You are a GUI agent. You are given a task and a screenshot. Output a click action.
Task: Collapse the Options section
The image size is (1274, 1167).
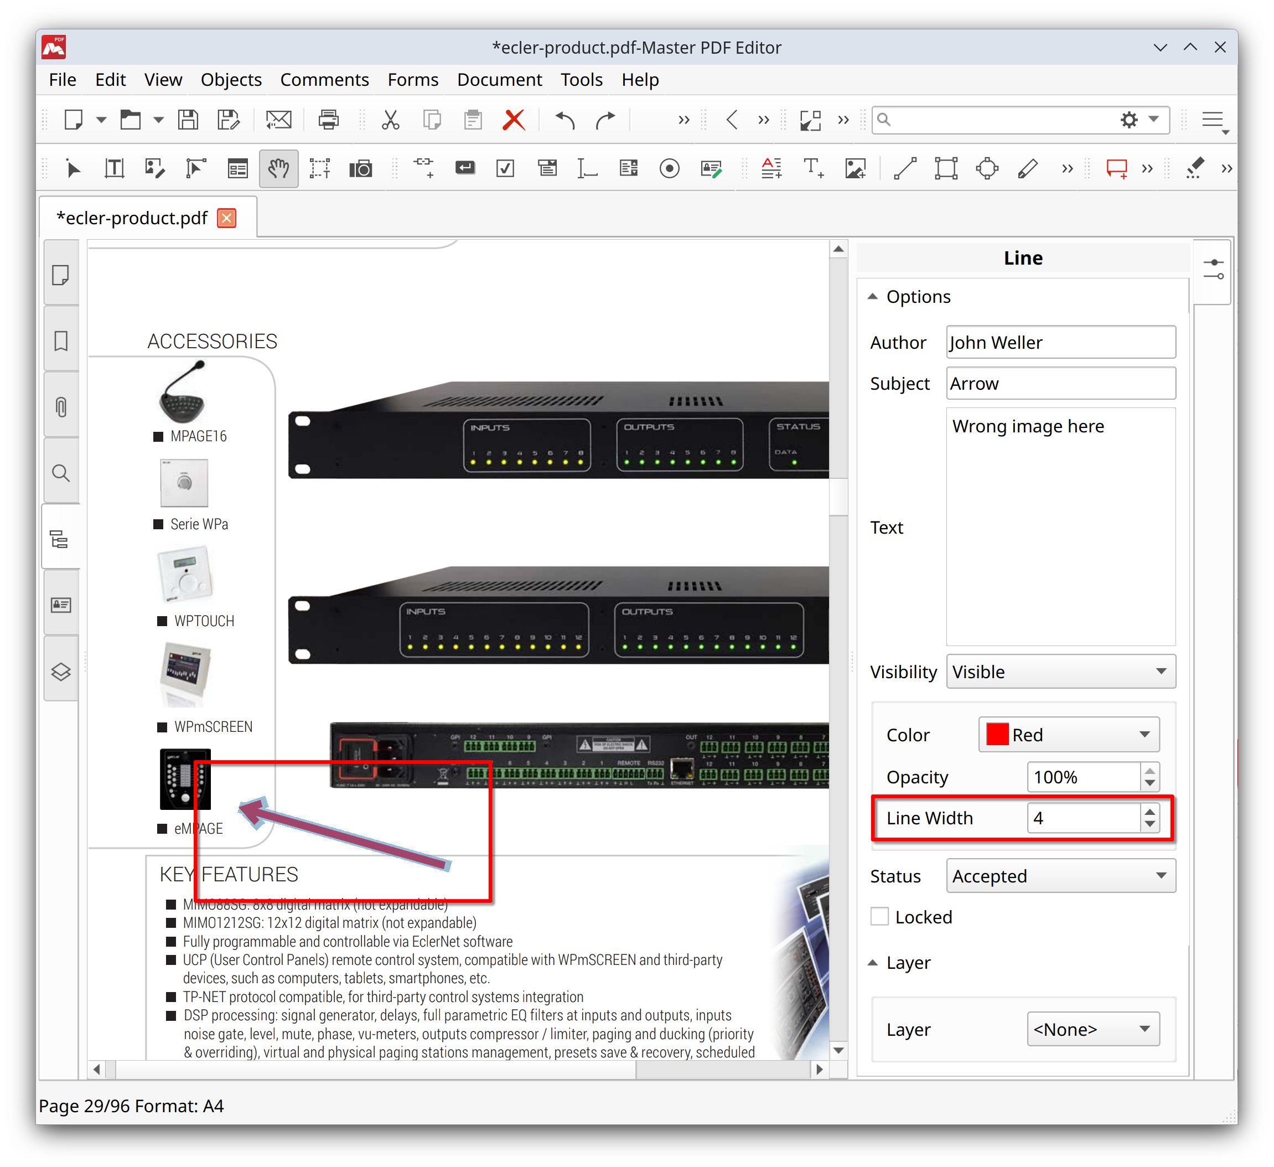(x=873, y=297)
